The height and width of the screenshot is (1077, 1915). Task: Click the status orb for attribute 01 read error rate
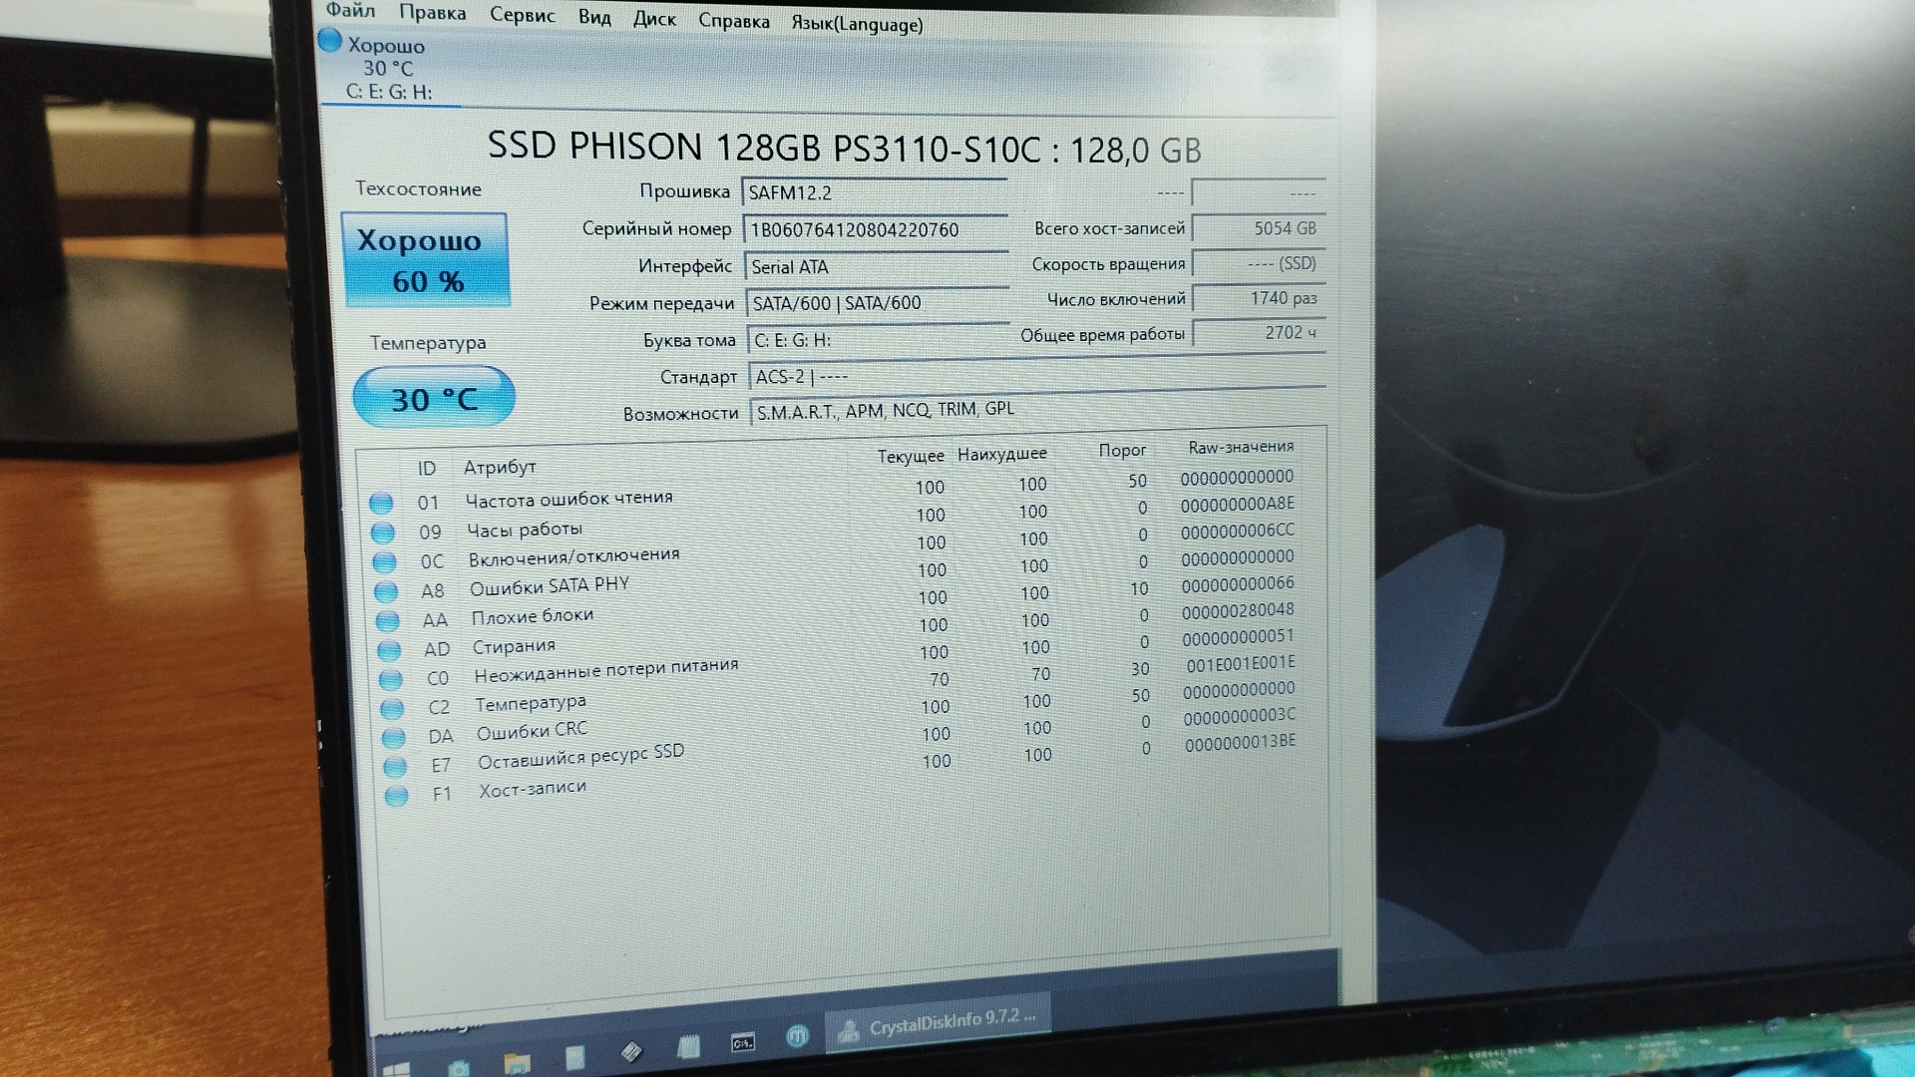pos(381,503)
